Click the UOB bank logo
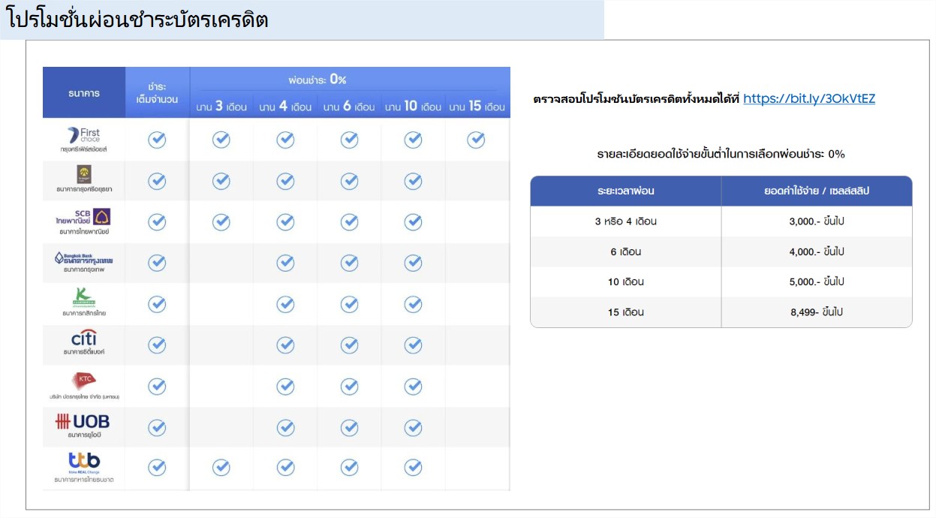 [83, 422]
